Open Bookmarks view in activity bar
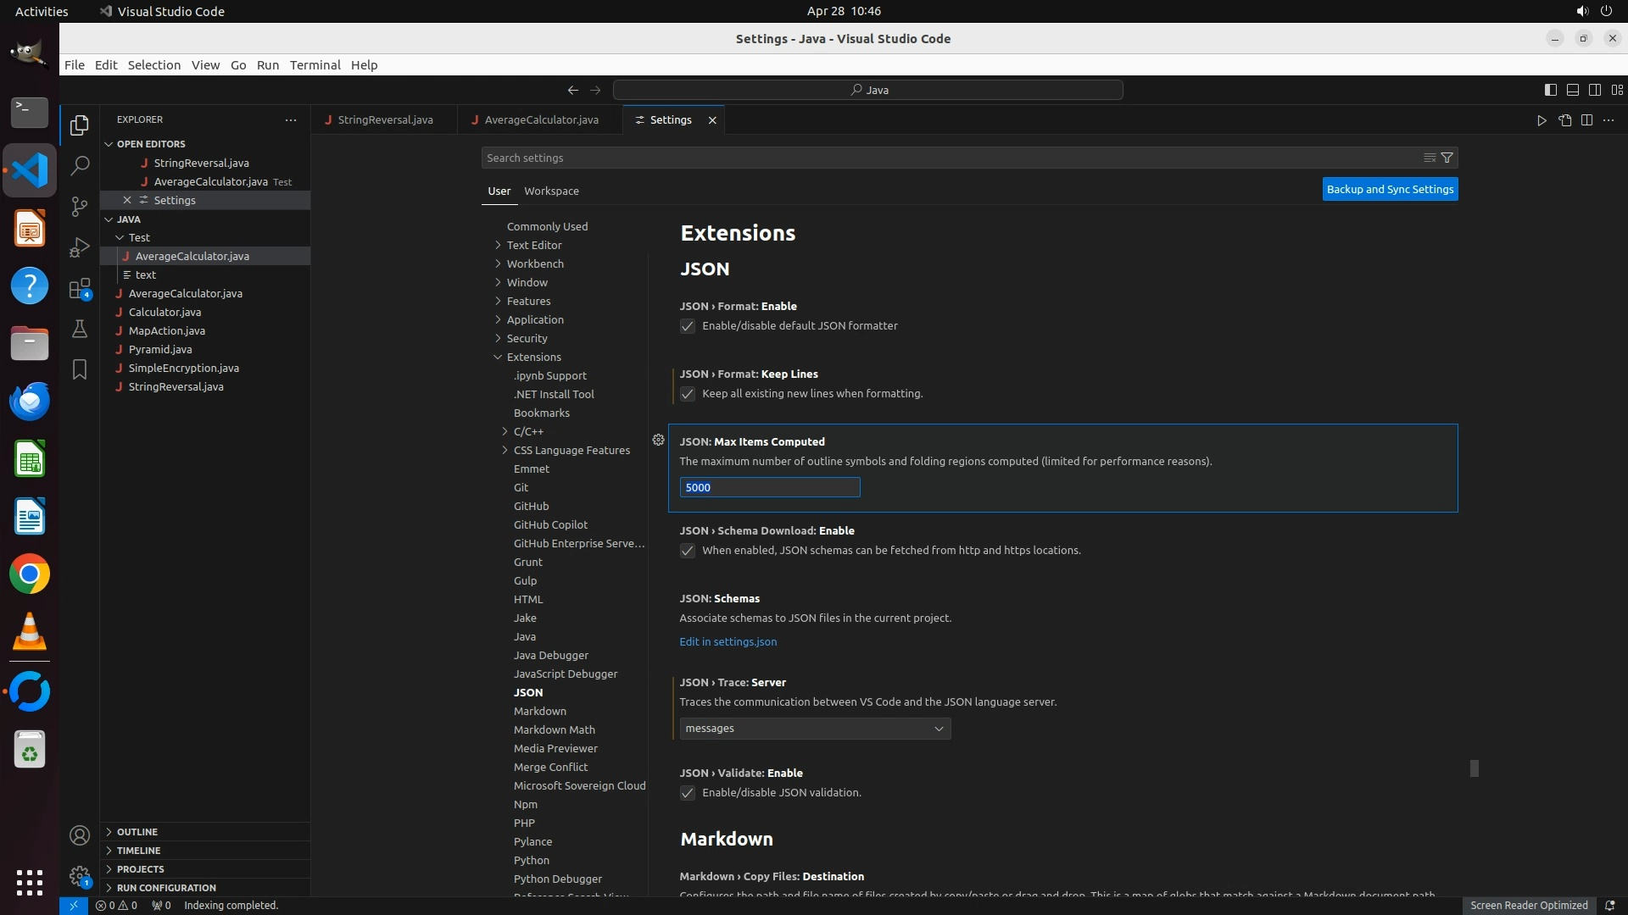 80,369
